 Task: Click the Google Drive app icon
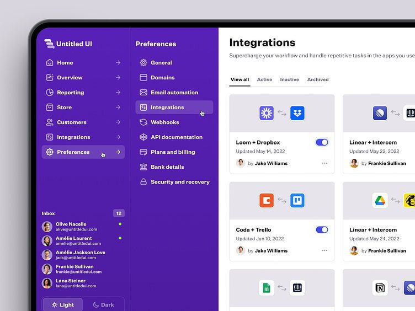[x=380, y=201]
